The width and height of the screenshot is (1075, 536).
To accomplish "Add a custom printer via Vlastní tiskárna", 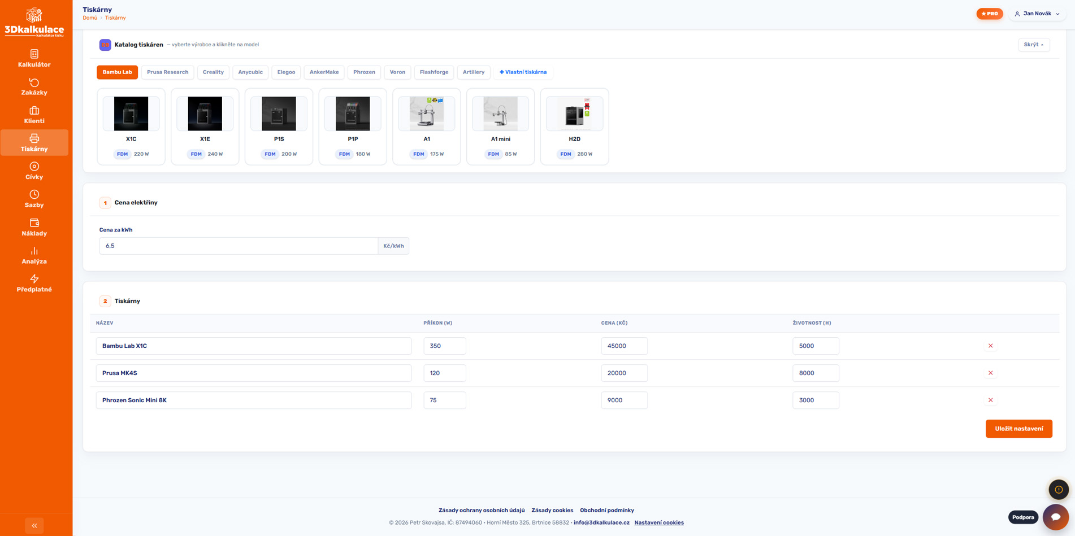I will click(x=523, y=72).
